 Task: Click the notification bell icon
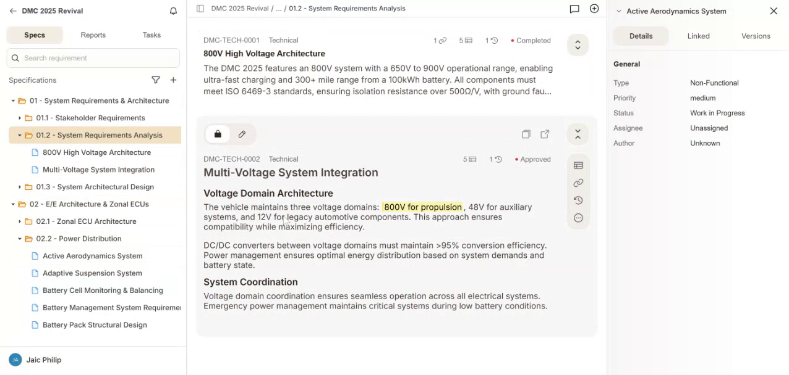point(173,11)
